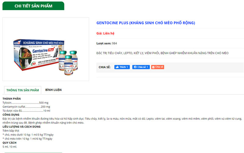244x153 pixels.
Task: Open the Gentocine Plus product image
Action: click(46, 49)
